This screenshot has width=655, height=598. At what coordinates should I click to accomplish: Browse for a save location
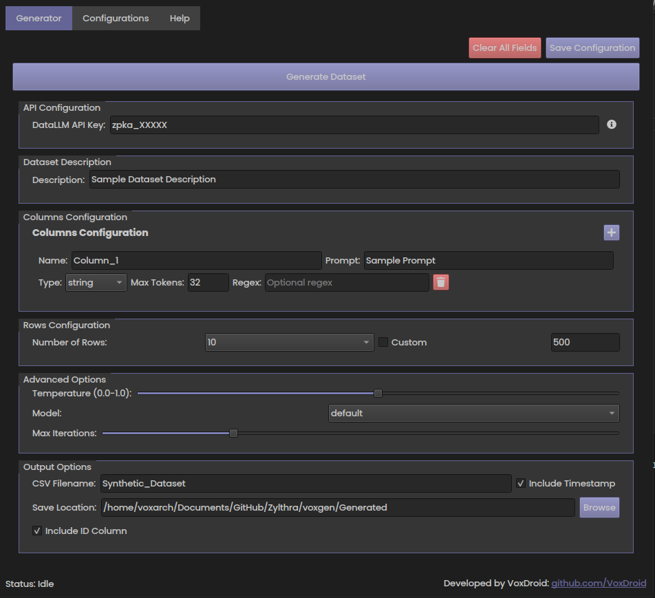(599, 507)
